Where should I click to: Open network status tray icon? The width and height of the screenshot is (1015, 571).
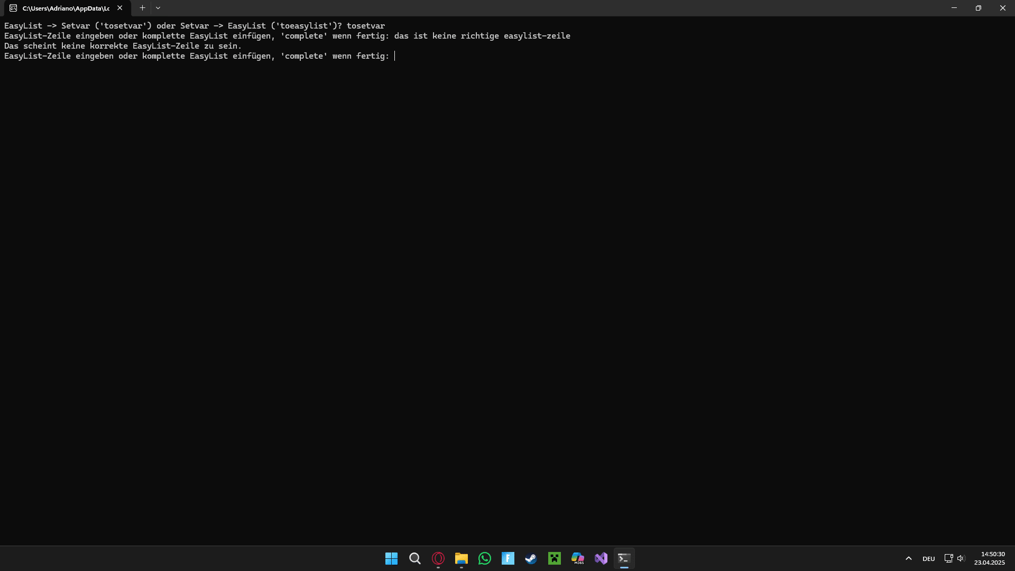949,558
